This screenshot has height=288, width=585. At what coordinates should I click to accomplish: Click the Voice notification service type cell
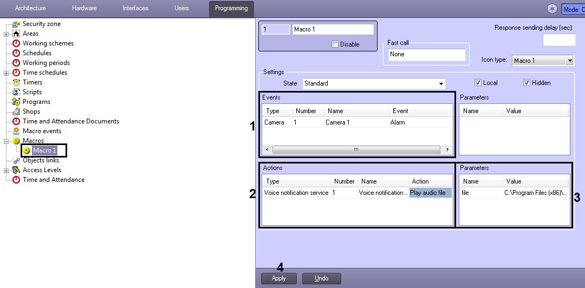click(x=296, y=193)
